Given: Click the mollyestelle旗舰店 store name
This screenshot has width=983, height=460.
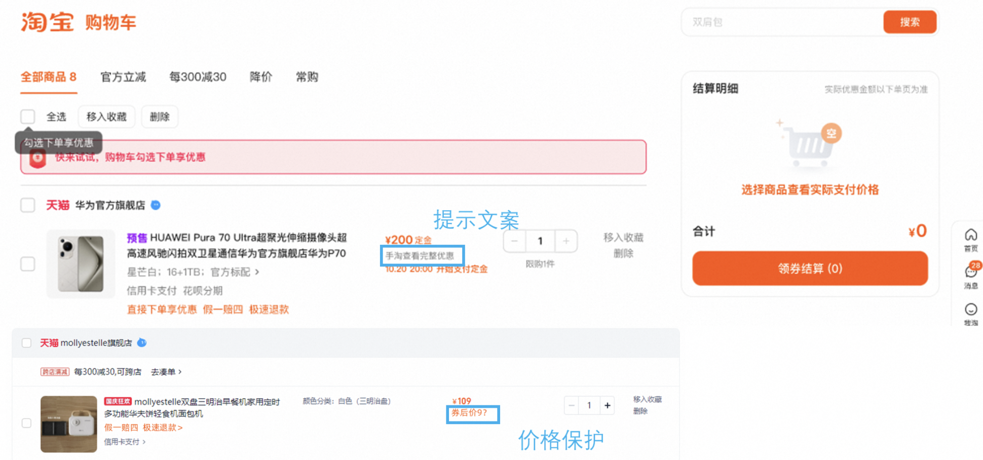Looking at the screenshot, I should [96, 343].
